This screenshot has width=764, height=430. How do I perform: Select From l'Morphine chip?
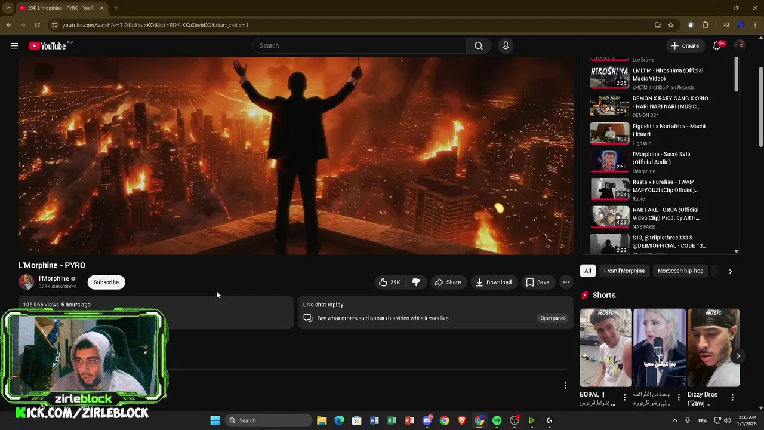click(624, 271)
